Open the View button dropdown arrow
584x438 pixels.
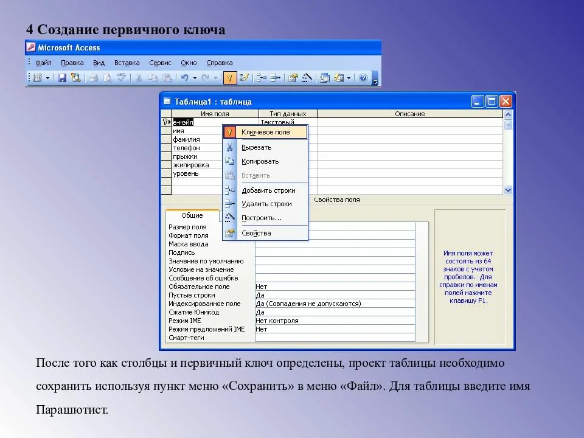click(x=47, y=78)
